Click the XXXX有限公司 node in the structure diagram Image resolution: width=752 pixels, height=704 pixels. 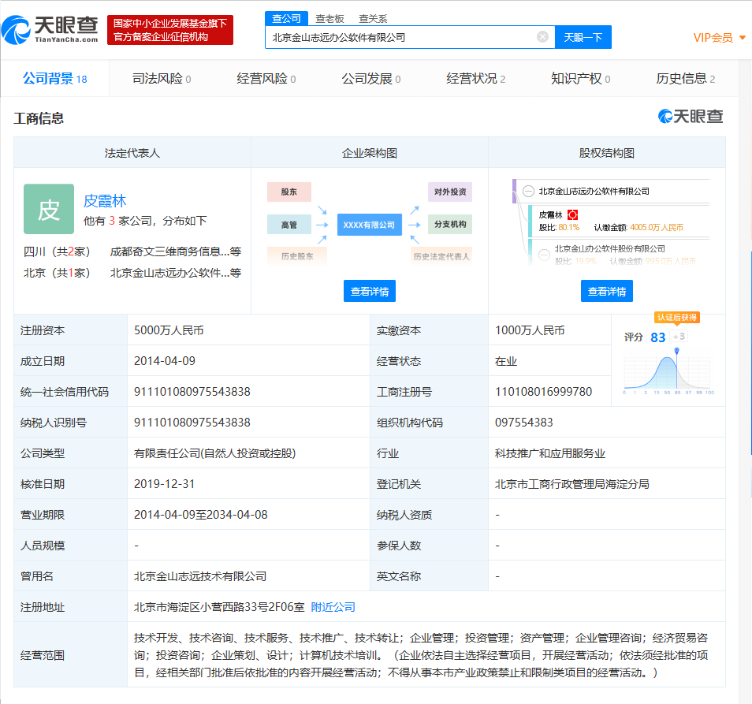pyautogui.click(x=369, y=225)
